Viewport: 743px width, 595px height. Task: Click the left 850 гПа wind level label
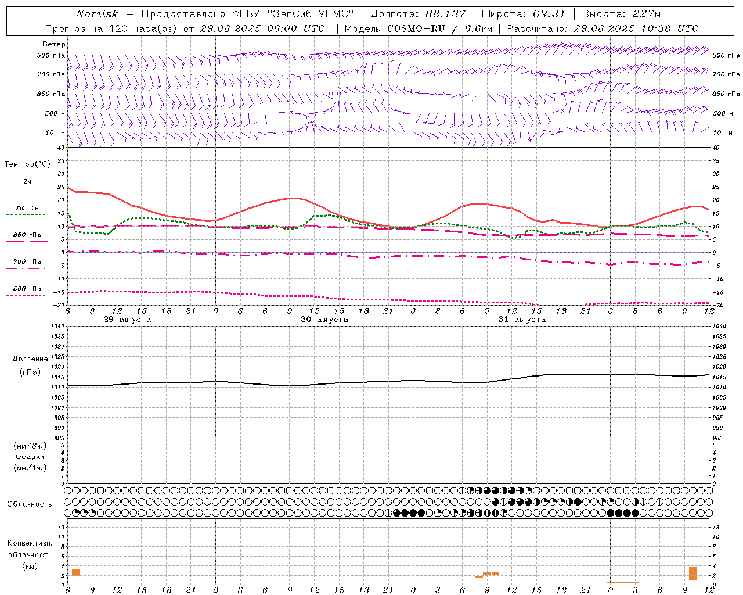click(x=51, y=94)
